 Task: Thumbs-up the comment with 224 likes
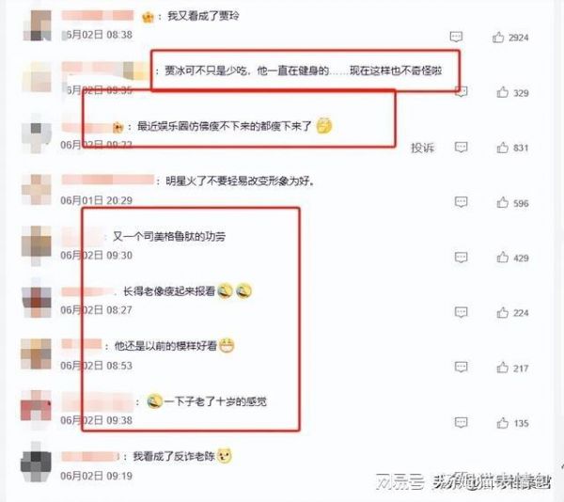point(503,312)
